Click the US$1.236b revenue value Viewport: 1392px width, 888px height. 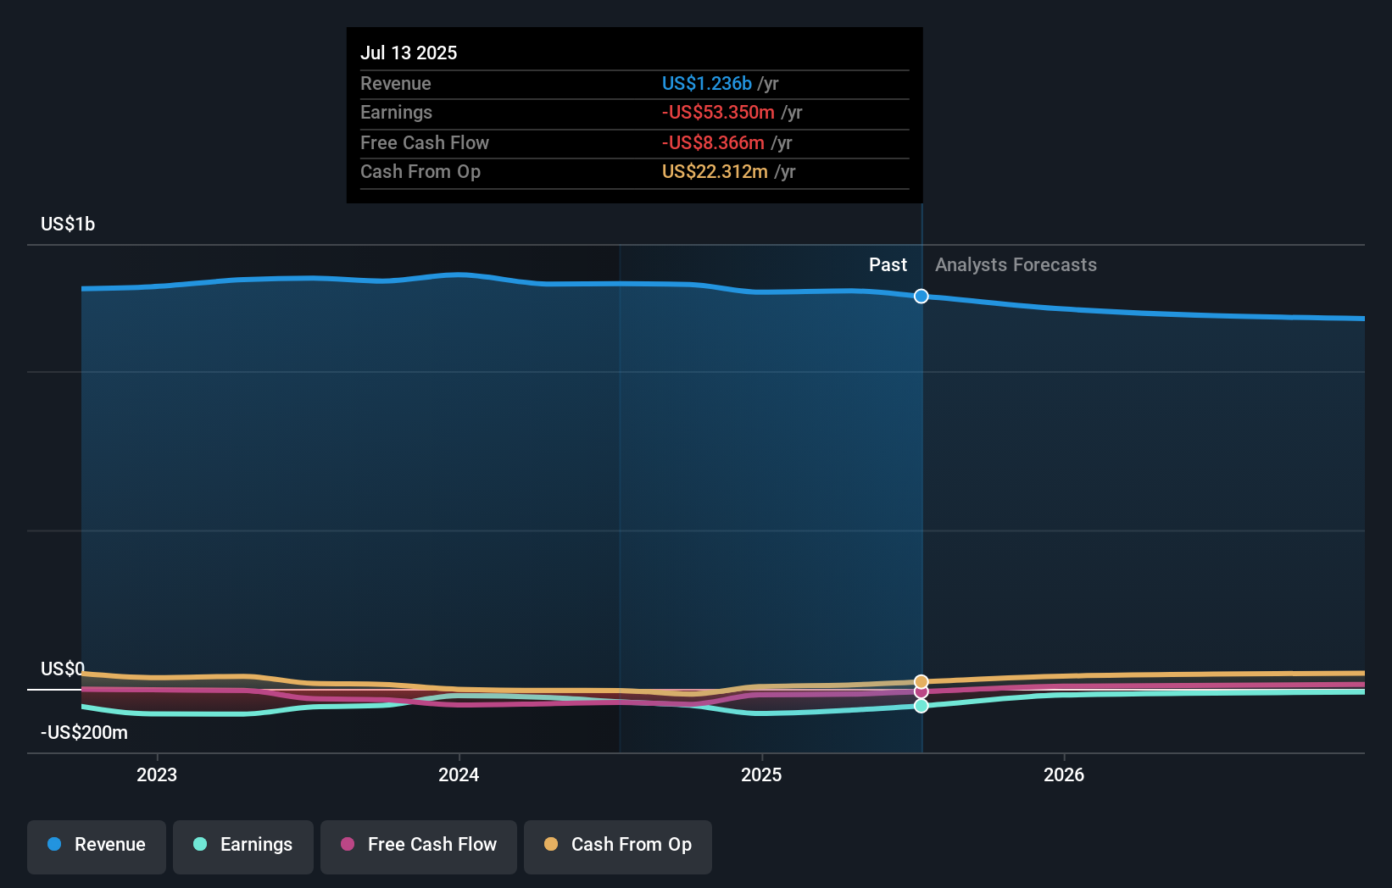pyautogui.click(x=706, y=83)
